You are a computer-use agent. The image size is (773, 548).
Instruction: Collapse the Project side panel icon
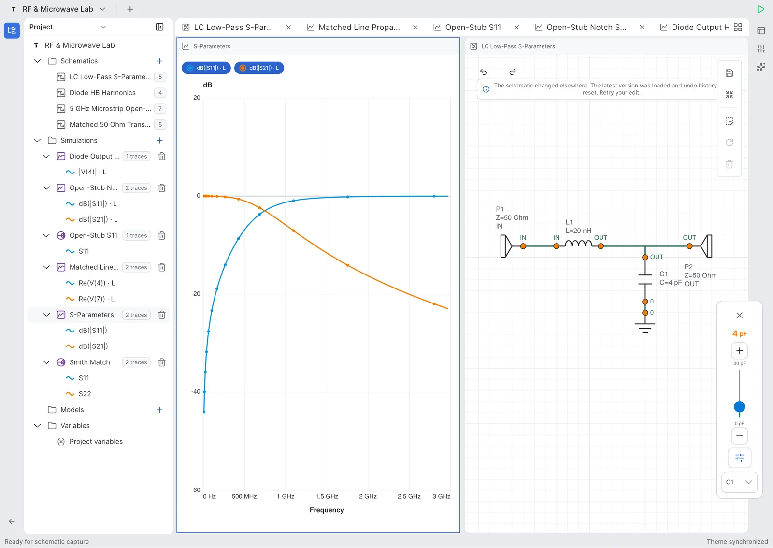[x=159, y=27]
